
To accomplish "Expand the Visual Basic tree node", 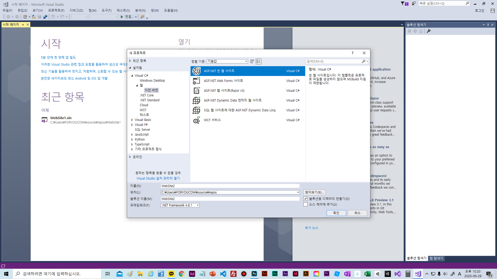I will click(132, 120).
